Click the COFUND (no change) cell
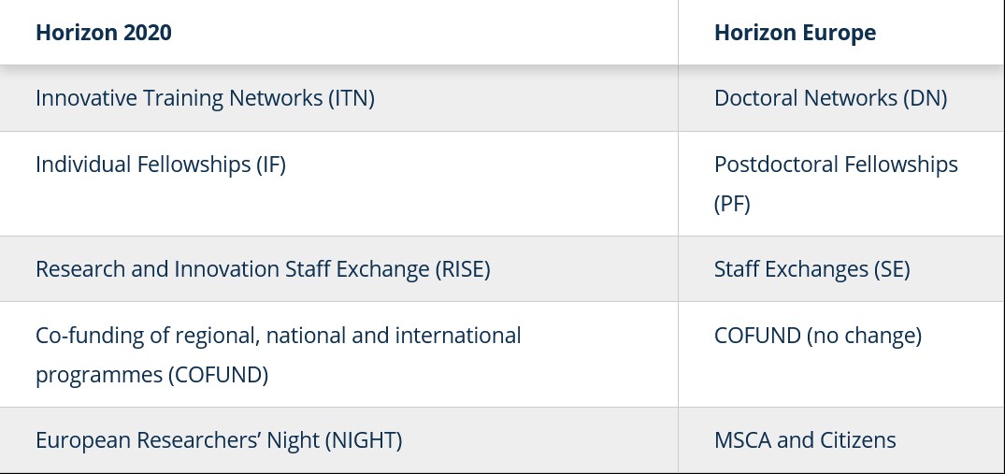Image resolution: width=1005 pixels, height=474 pixels. point(817,336)
